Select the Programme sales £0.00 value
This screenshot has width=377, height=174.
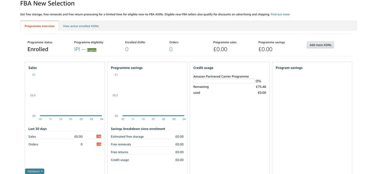pyautogui.click(x=220, y=49)
